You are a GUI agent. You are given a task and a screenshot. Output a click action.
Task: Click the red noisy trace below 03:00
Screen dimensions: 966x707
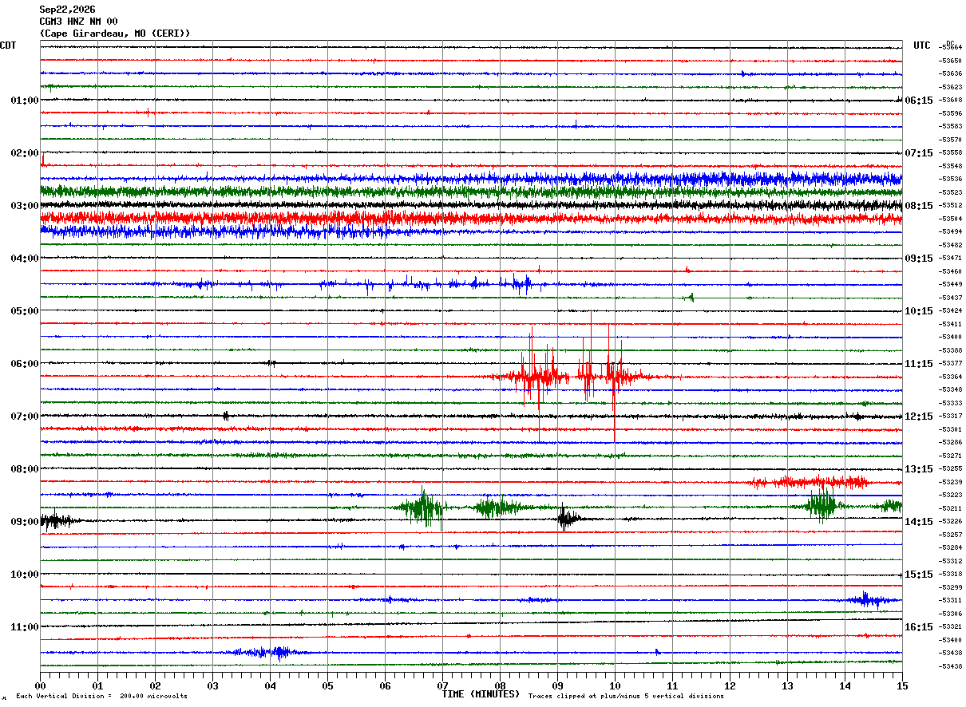(x=471, y=218)
